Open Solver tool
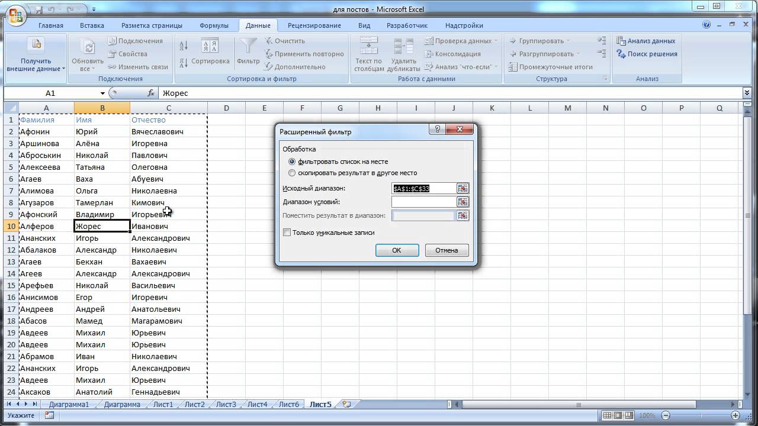The height and width of the screenshot is (426, 758). point(647,54)
